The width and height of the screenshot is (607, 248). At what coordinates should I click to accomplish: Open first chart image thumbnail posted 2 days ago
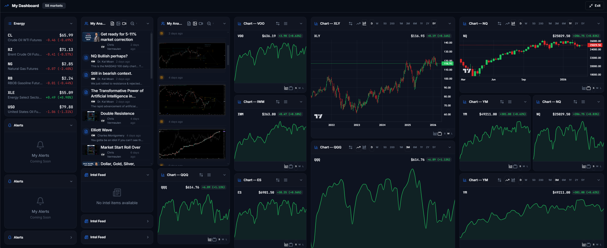click(x=192, y=56)
